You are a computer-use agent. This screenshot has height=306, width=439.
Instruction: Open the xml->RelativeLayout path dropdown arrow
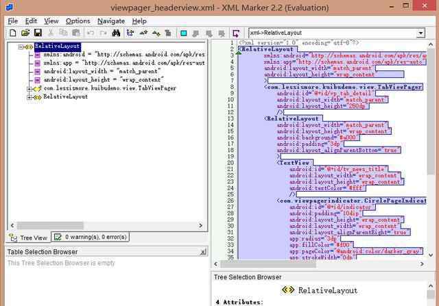click(420, 34)
